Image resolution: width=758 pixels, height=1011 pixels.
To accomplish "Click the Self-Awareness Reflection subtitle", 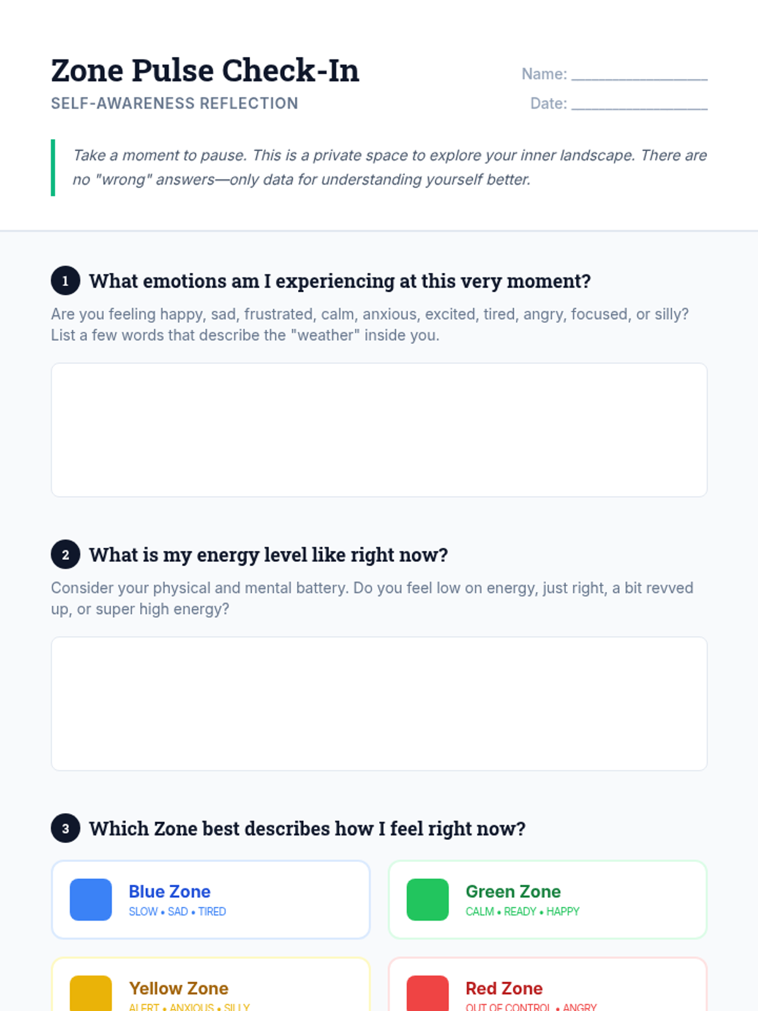I will point(174,104).
